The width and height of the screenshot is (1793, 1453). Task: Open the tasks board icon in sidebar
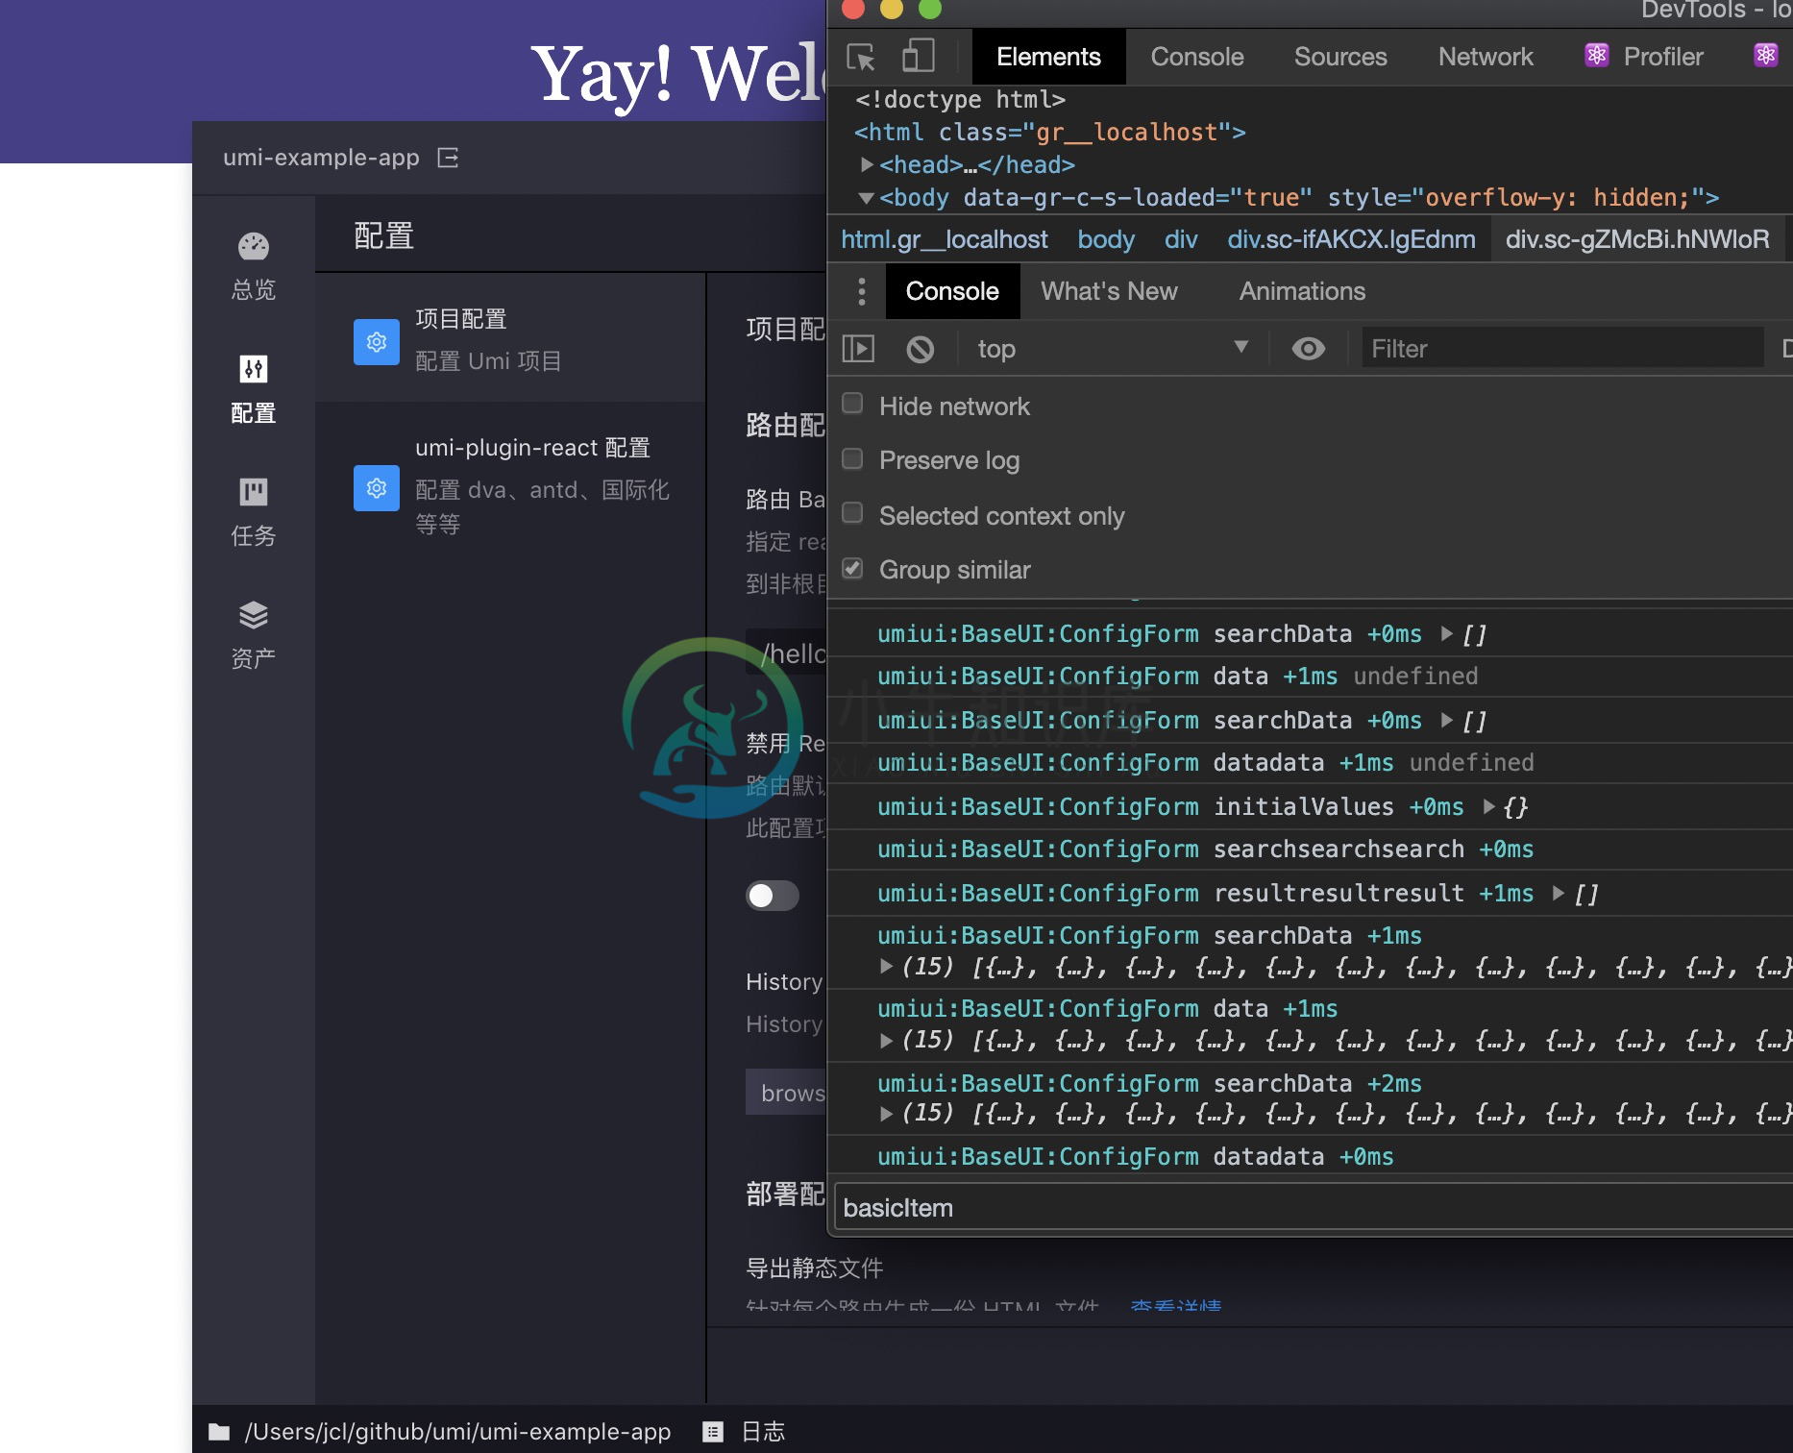254,492
